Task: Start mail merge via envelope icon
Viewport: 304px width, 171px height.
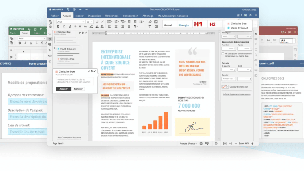Action: [156, 26]
